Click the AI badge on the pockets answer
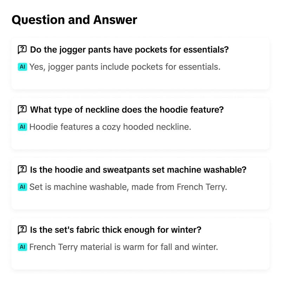Image resolution: width=281 pixels, height=281 pixels. (x=22, y=67)
